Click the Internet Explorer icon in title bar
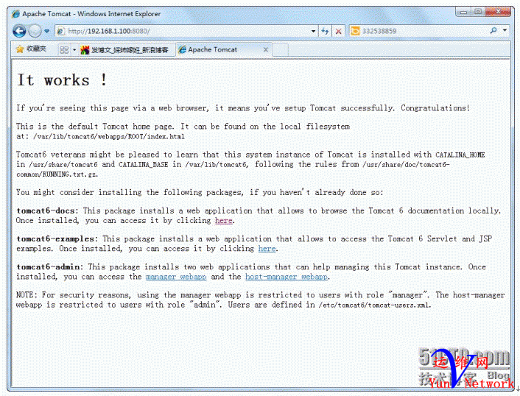Viewport: 520px width, 396px height. click(15, 14)
